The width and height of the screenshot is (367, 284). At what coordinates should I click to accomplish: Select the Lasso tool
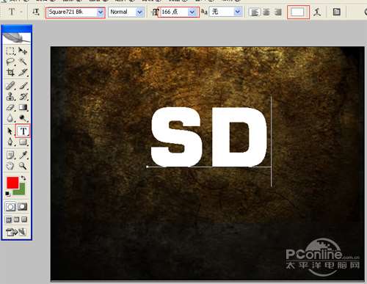pyautogui.click(x=10, y=62)
